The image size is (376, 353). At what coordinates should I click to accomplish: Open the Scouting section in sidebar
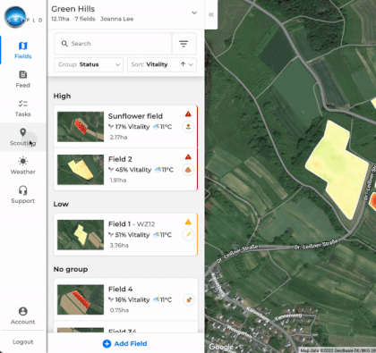tap(23, 137)
